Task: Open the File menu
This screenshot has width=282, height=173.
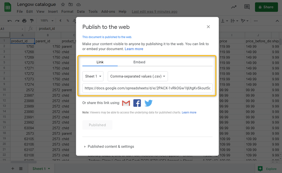Action: 20,11
